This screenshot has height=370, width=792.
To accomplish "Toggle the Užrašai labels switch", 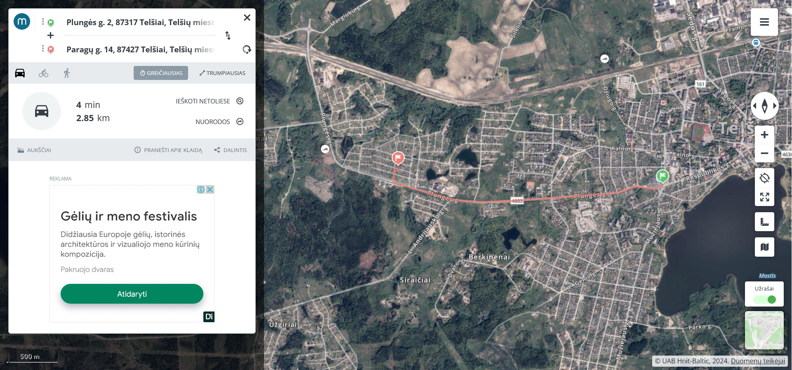I will pos(765,300).
